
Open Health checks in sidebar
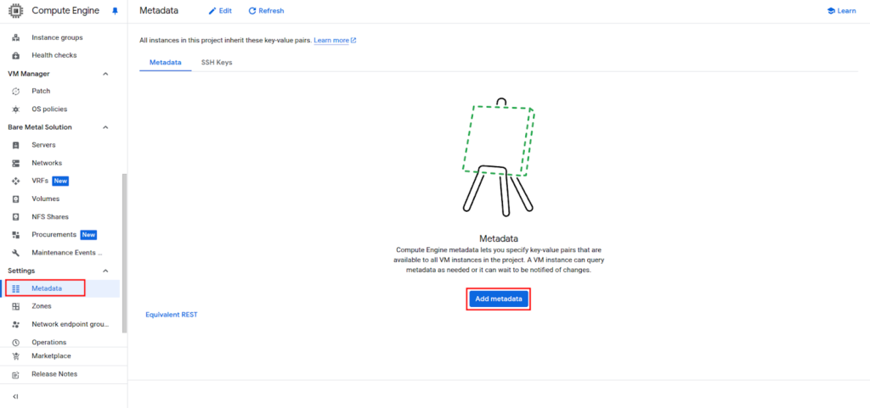point(54,55)
